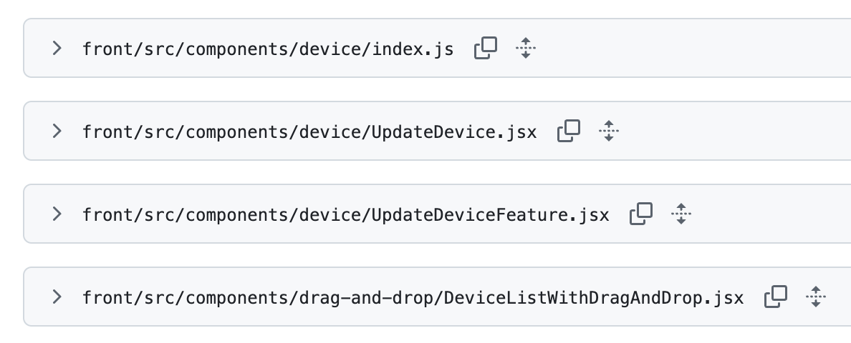Screen dimensions: 851x343
Task: Copy the index.js file path
Action: point(486,49)
